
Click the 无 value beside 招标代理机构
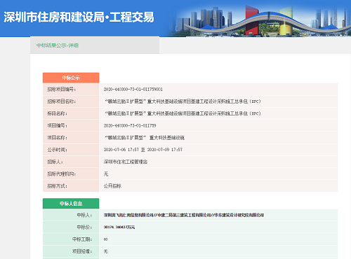[x=106, y=174]
